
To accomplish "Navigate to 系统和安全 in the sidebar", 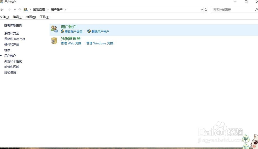I will click(x=12, y=33).
